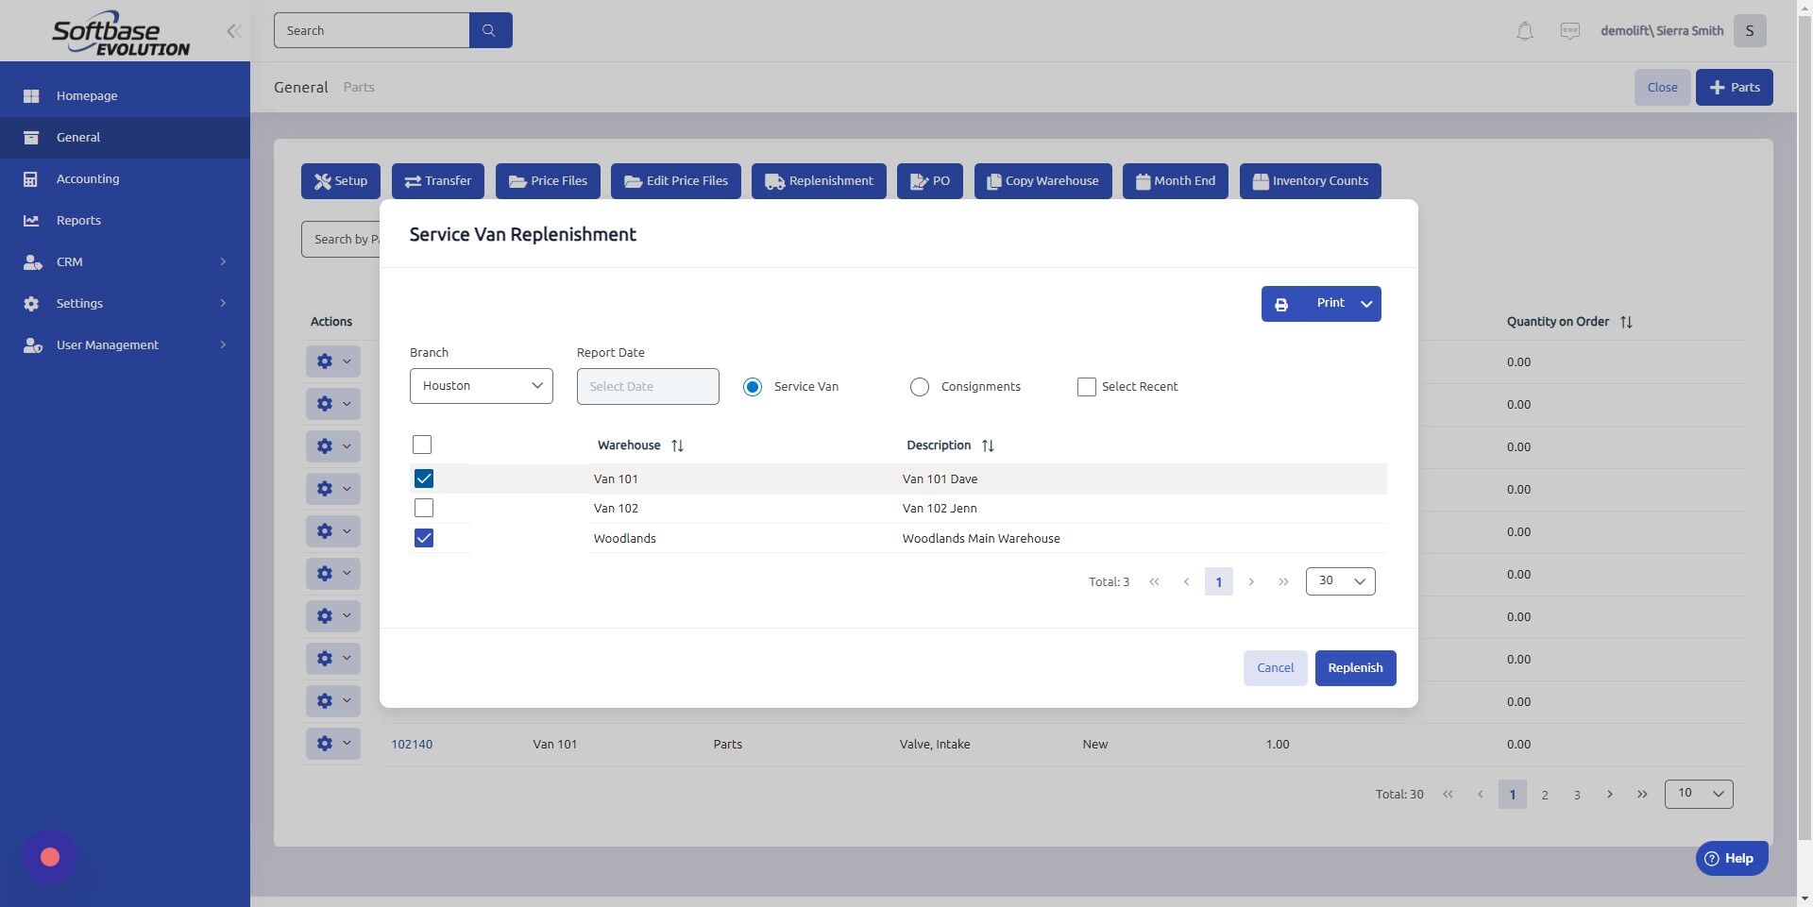
Task: Check the Select Recent checkbox
Action: [x=1085, y=387]
